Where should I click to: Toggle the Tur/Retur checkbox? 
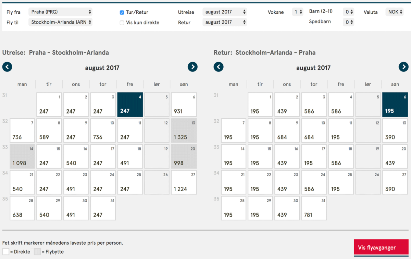click(122, 12)
